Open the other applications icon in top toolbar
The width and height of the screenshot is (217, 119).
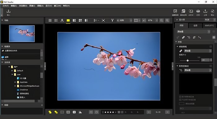click(184, 11)
